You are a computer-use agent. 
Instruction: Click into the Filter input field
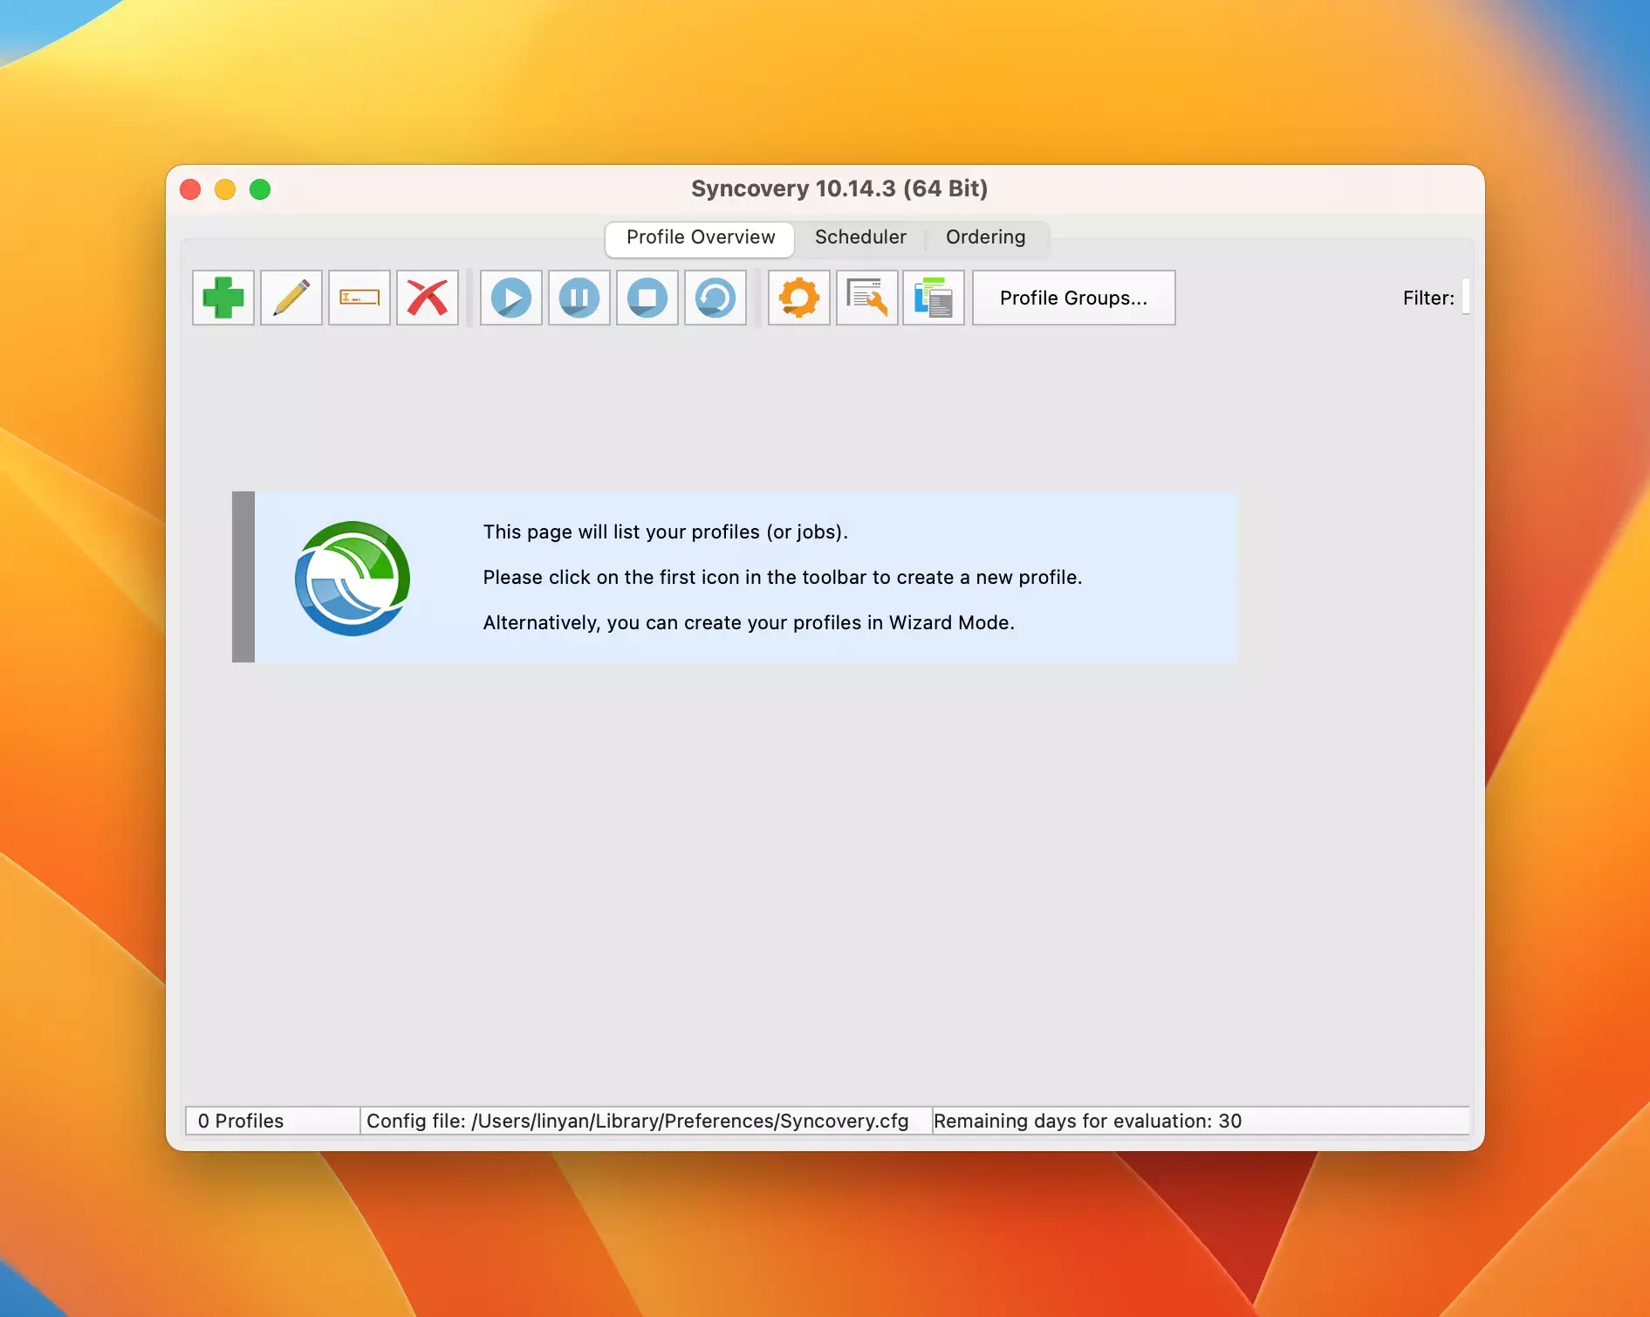point(1465,297)
